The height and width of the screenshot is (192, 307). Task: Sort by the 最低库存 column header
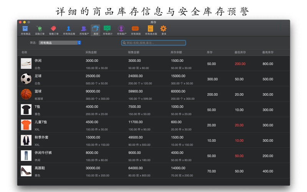tap(240, 52)
